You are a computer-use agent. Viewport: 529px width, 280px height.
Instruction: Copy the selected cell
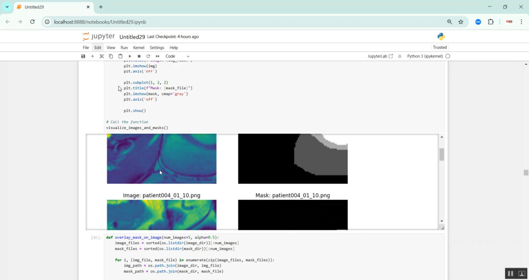tap(111, 56)
